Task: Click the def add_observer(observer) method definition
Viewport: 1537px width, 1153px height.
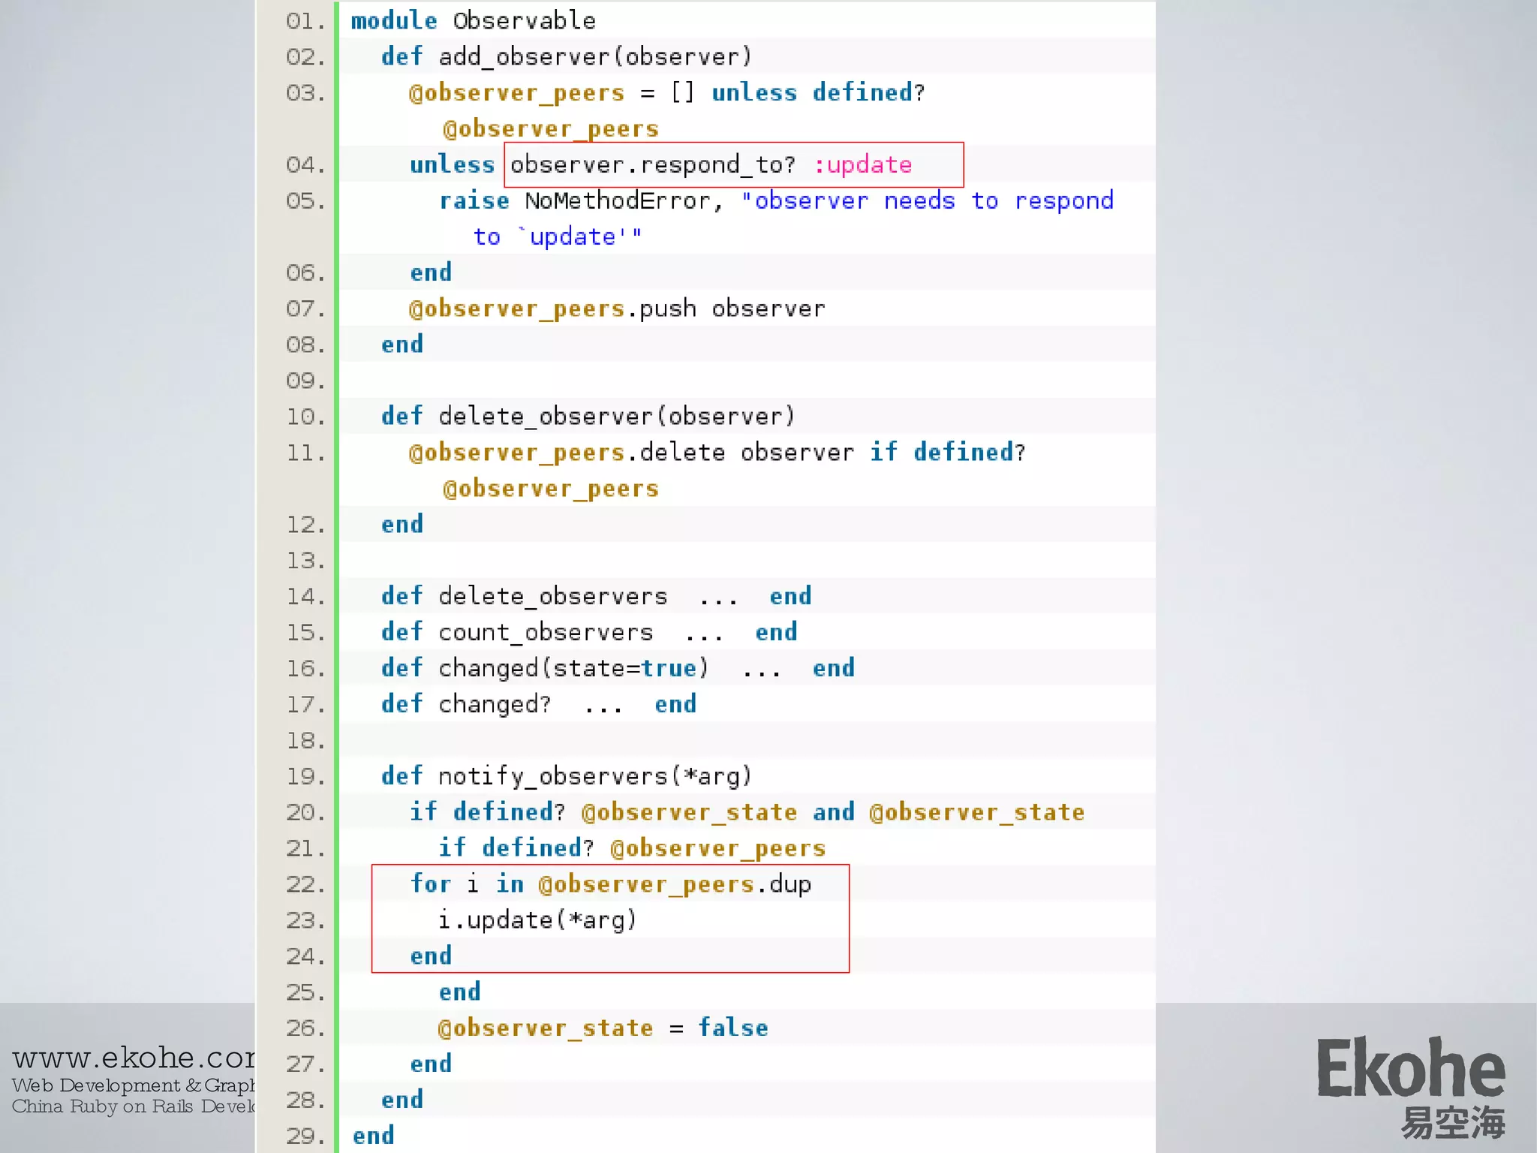Action: pyautogui.click(x=566, y=57)
